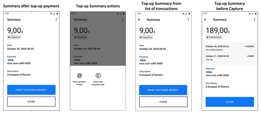Click blue CLOSE button on before-Capture screen
The height and width of the screenshot is (113, 261).
coord(230,102)
